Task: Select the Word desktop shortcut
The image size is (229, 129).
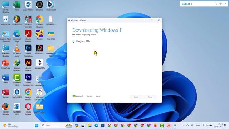Action: coord(6,79)
